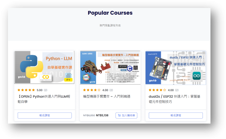
Task: Click 報名課程 button under dual2s ESP32 course
Action: 176,116
